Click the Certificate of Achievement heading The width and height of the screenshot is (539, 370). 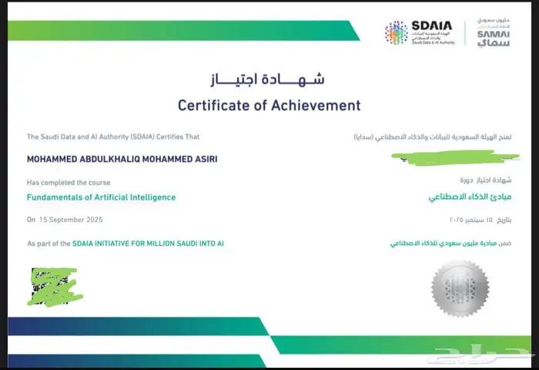point(269,105)
